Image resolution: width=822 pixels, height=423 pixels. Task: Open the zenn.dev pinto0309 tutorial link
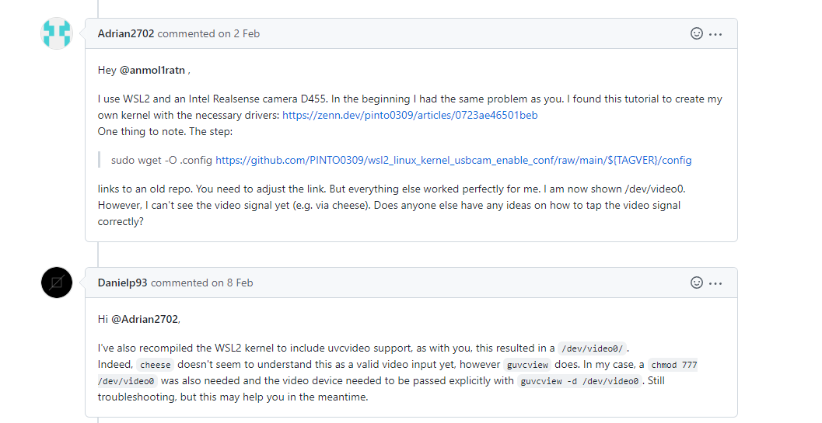410,115
